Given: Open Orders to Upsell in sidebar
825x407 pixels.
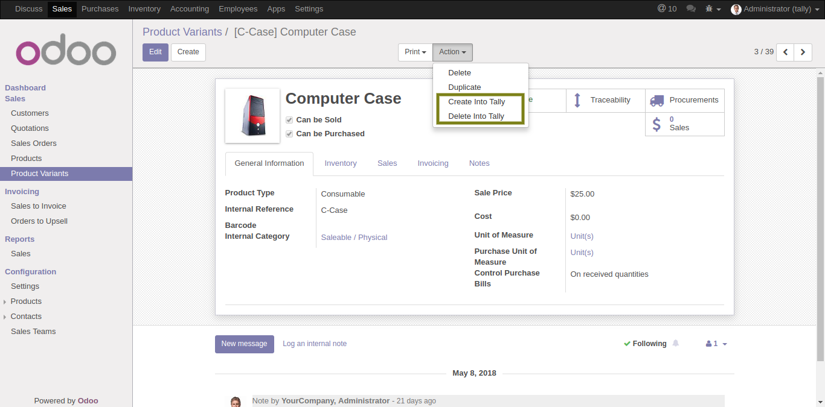Looking at the screenshot, I should [39, 221].
